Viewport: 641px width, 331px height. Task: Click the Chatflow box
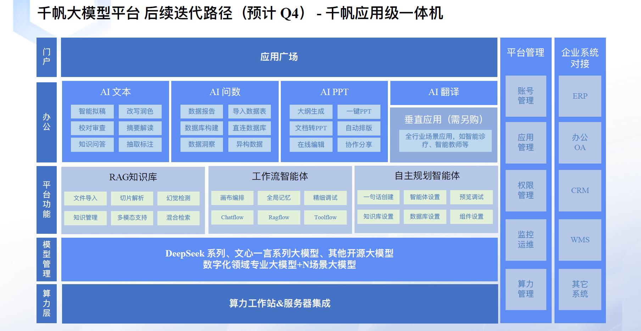tap(232, 217)
